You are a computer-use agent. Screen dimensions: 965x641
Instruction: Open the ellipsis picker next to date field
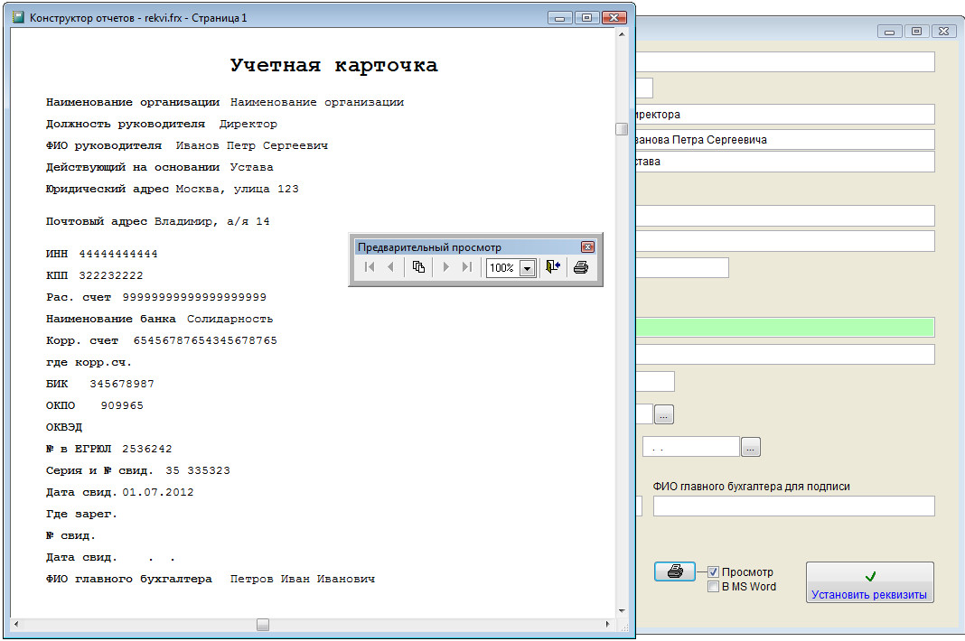[x=751, y=447]
